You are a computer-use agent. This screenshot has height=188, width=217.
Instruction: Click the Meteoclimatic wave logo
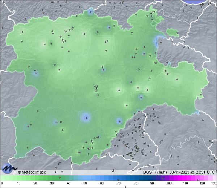(9, 169)
